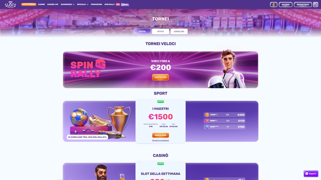This screenshot has width=321, height=180.
Task: Open the search magnifier icon
Action: click(315, 5)
